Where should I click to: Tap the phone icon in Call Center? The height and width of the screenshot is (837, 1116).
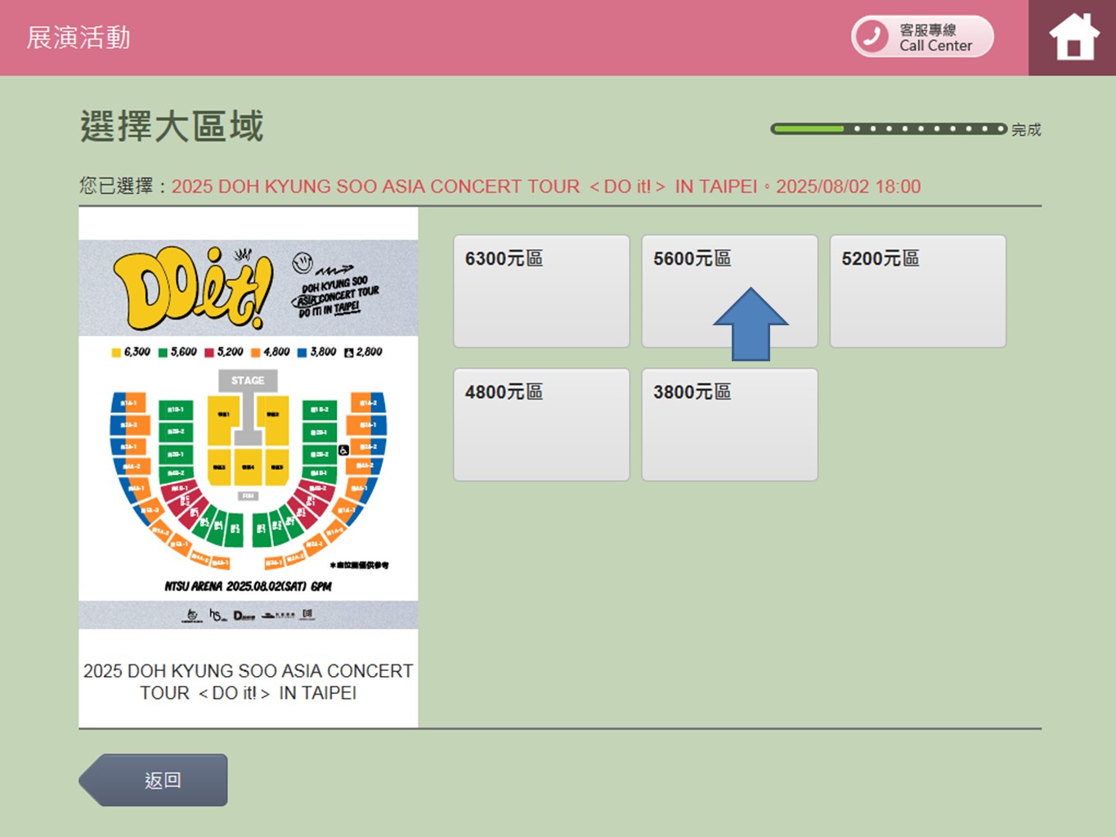coord(873,37)
